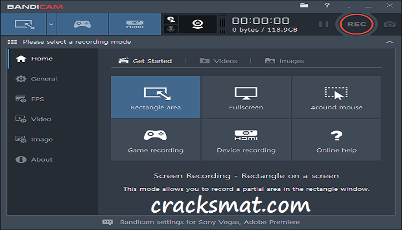
Task: Switch to the Images tab
Action: pyautogui.click(x=285, y=61)
